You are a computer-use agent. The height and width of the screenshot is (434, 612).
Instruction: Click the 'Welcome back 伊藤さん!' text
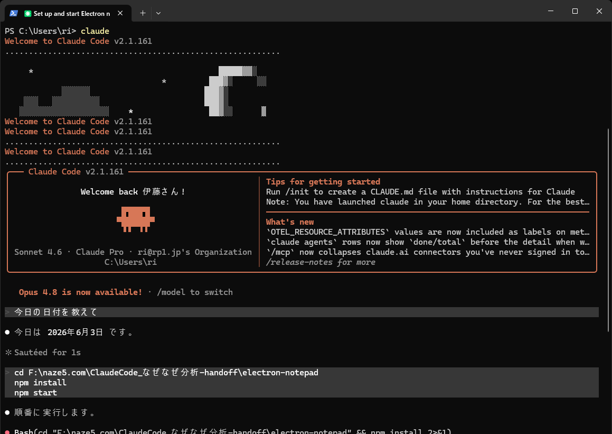(x=133, y=192)
